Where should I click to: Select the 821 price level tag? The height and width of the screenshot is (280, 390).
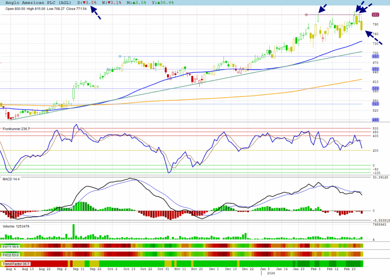click(x=375, y=14)
